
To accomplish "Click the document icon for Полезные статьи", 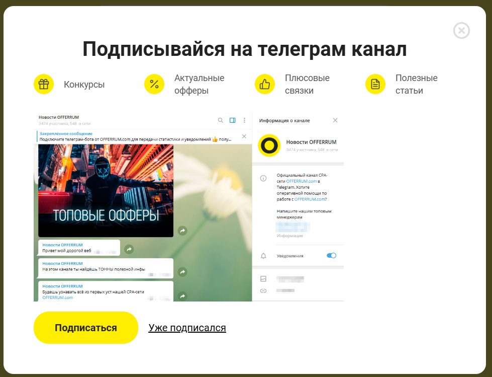I will pos(375,84).
